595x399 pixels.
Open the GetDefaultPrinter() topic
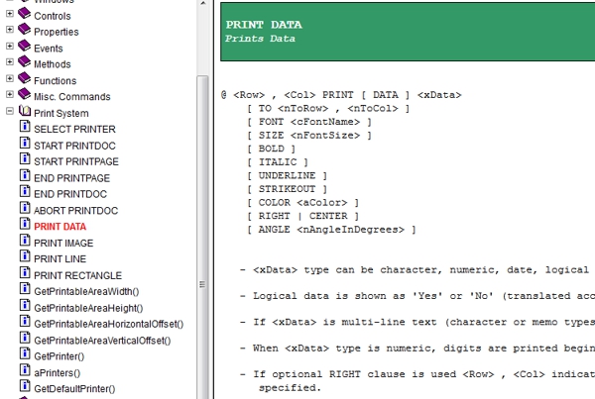74,389
